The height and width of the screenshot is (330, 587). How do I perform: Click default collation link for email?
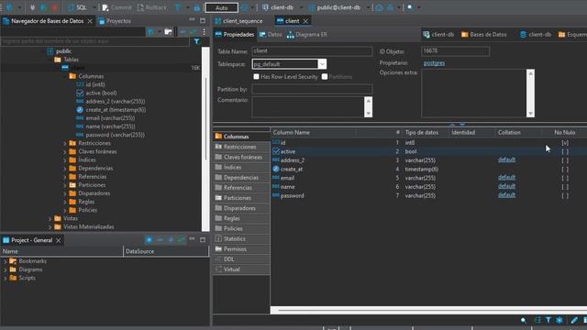point(506,177)
